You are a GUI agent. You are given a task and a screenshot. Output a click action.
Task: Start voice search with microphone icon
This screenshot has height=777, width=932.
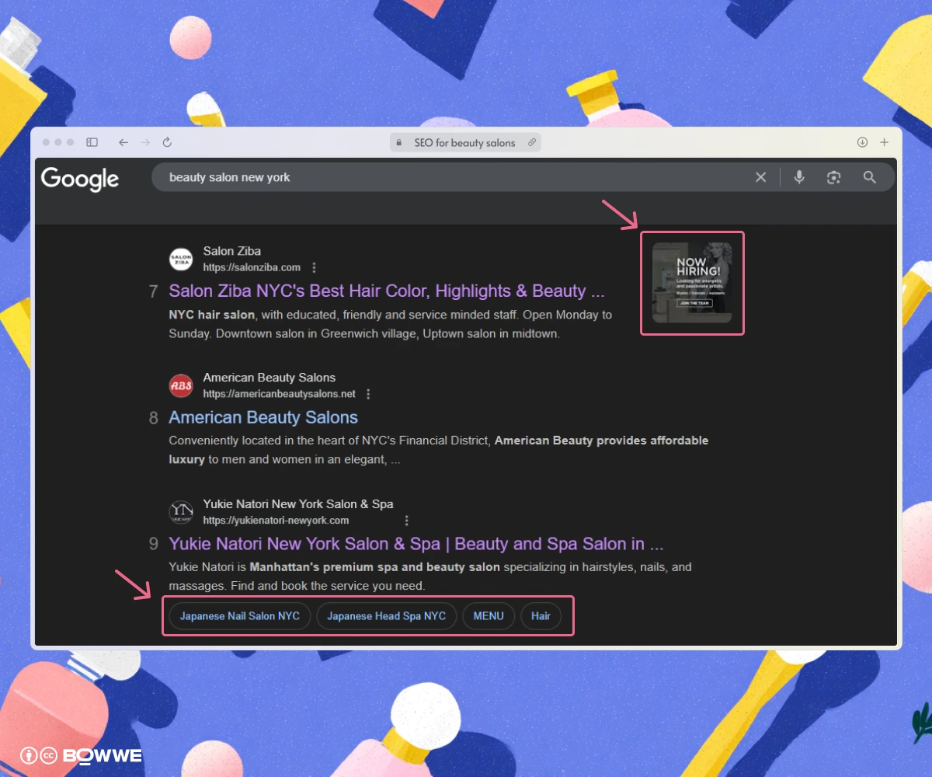pyautogui.click(x=799, y=177)
